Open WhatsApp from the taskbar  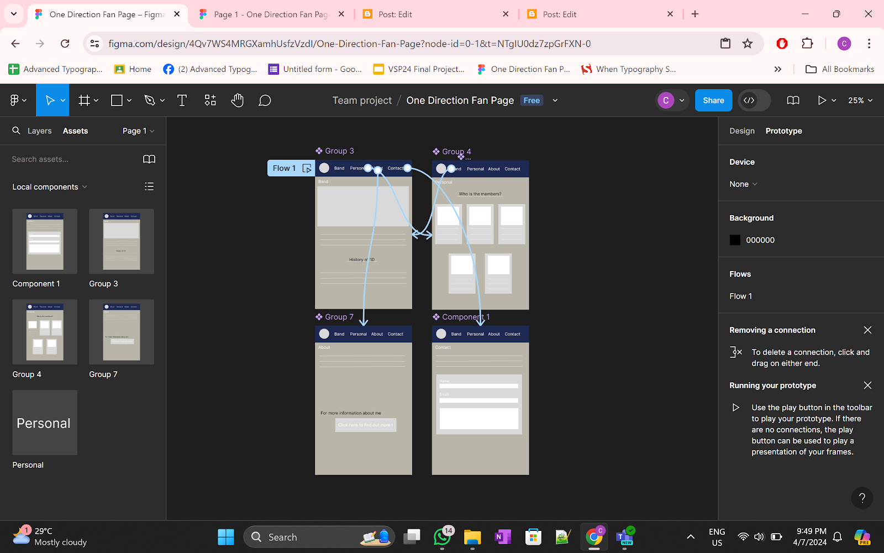[442, 537]
